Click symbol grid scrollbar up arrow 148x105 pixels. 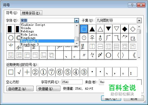139,27
